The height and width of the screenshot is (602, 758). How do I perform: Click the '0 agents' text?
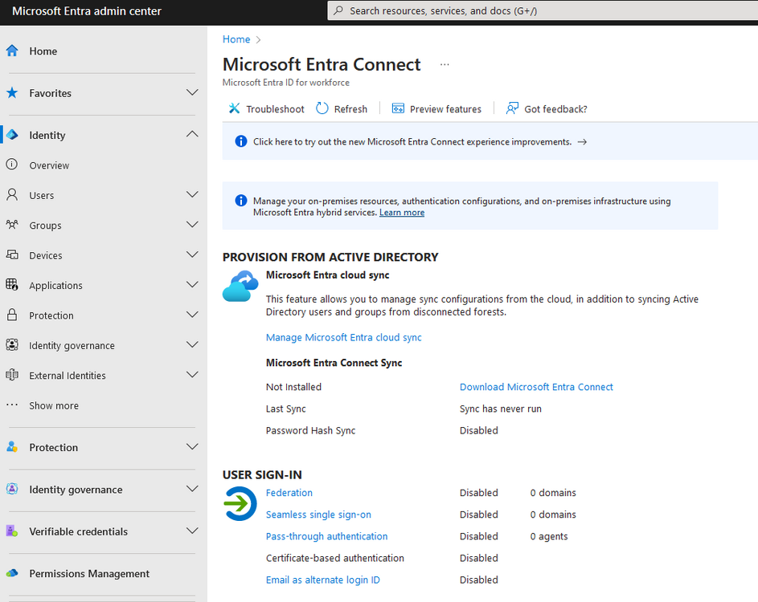(549, 536)
